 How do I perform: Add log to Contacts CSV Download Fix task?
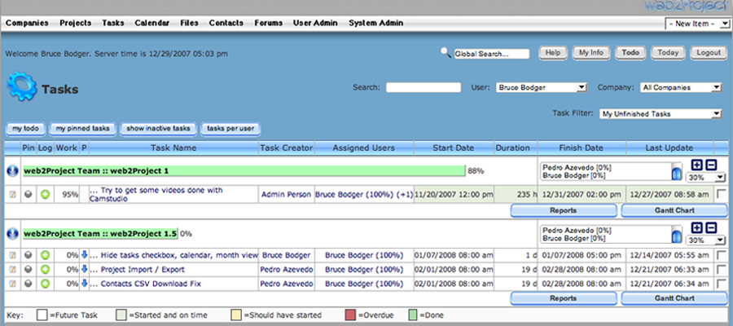click(x=45, y=284)
